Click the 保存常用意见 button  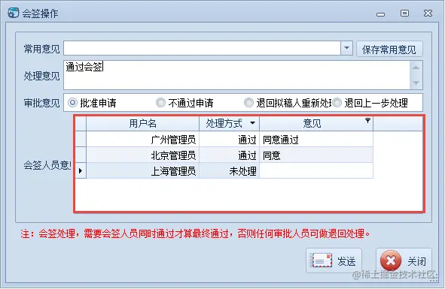[389, 50]
